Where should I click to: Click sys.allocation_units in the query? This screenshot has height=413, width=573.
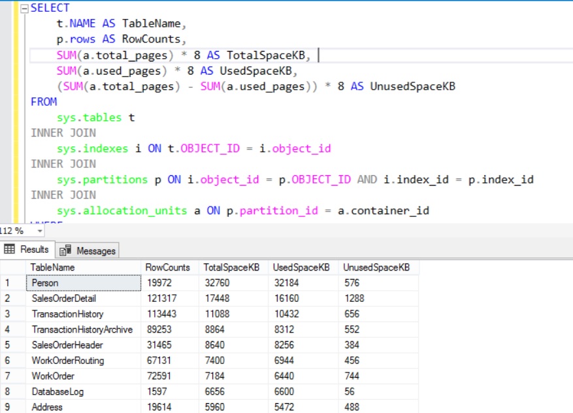click(122, 211)
